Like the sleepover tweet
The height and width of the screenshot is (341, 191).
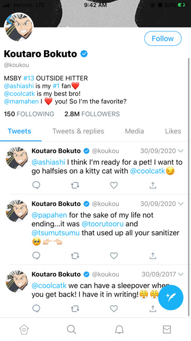pyautogui.click(x=114, y=308)
